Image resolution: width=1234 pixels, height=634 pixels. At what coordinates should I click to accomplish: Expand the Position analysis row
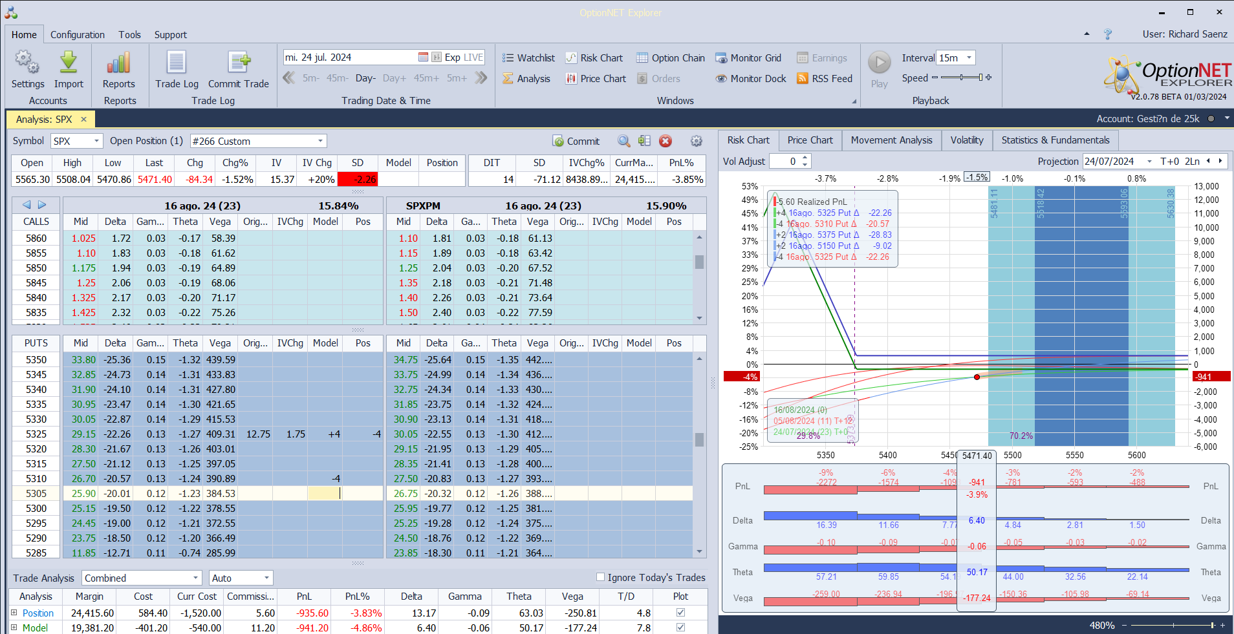[x=14, y=613]
